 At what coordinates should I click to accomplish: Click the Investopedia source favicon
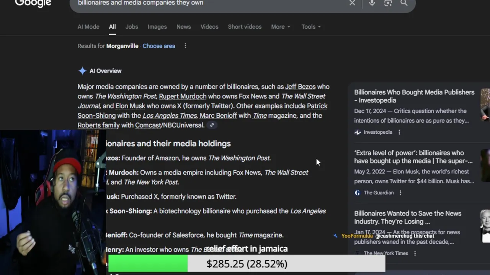click(358, 132)
